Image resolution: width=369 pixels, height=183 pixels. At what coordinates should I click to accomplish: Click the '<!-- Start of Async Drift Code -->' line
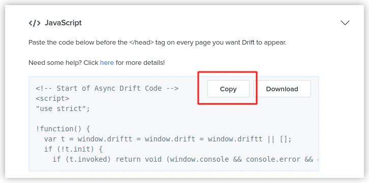point(107,88)
